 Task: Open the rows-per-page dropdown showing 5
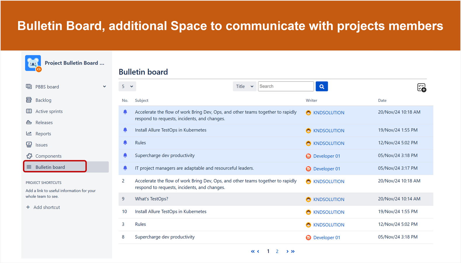127,86
